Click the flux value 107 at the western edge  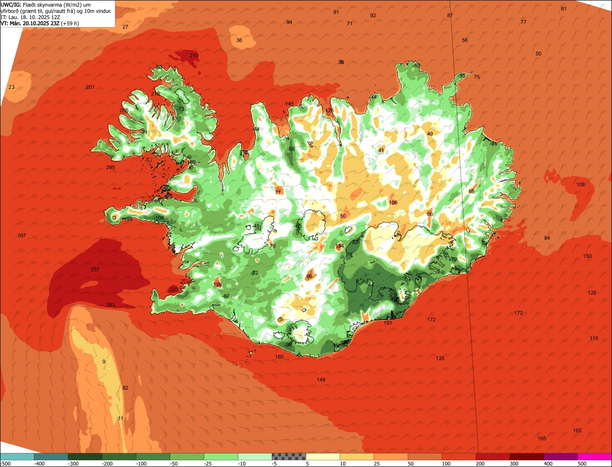click(22, 235)
